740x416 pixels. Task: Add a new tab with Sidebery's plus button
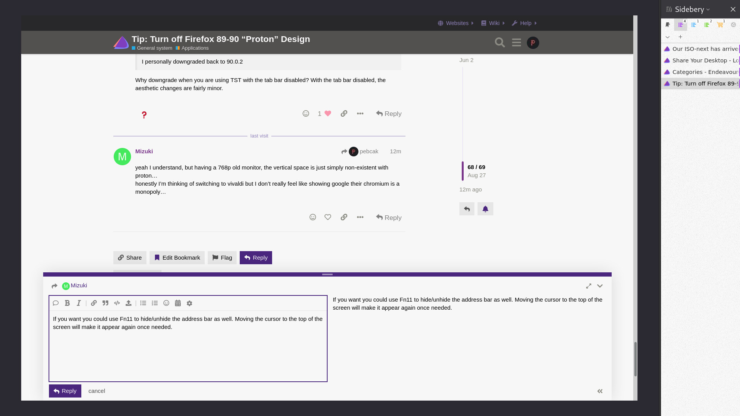pyautogui.click(x=680, y=37)
